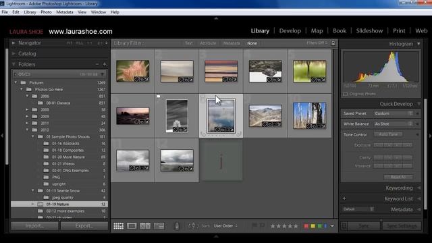The width and height of the screenshot is (432, 243).
Task: Switch to Map module
Action: [317, 31]
